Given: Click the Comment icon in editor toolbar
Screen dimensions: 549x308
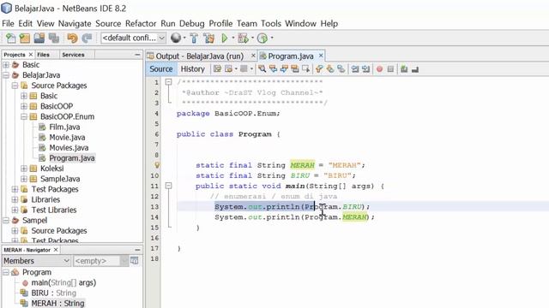Looking at the screenshot, I should pyautogui.click(x=404, y=69).
